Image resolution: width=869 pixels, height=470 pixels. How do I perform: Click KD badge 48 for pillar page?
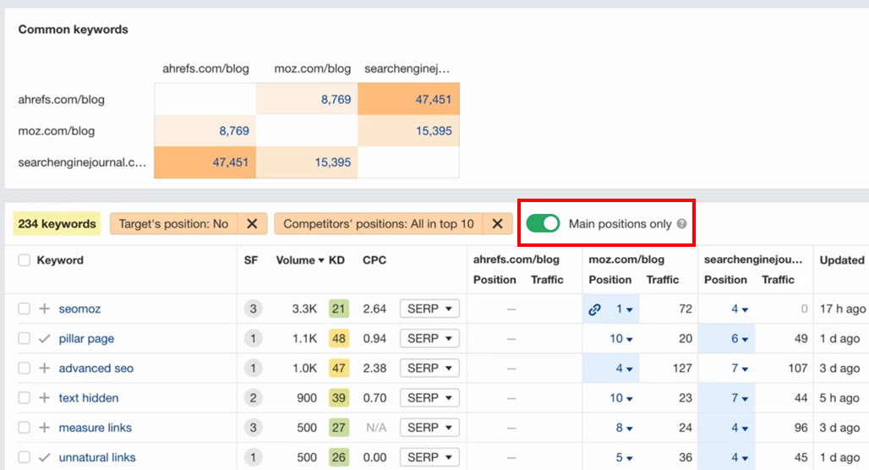click(x=339, y=339)
